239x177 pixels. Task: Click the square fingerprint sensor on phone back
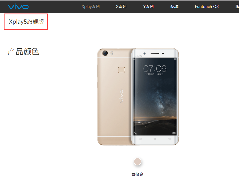click(121, 70)
